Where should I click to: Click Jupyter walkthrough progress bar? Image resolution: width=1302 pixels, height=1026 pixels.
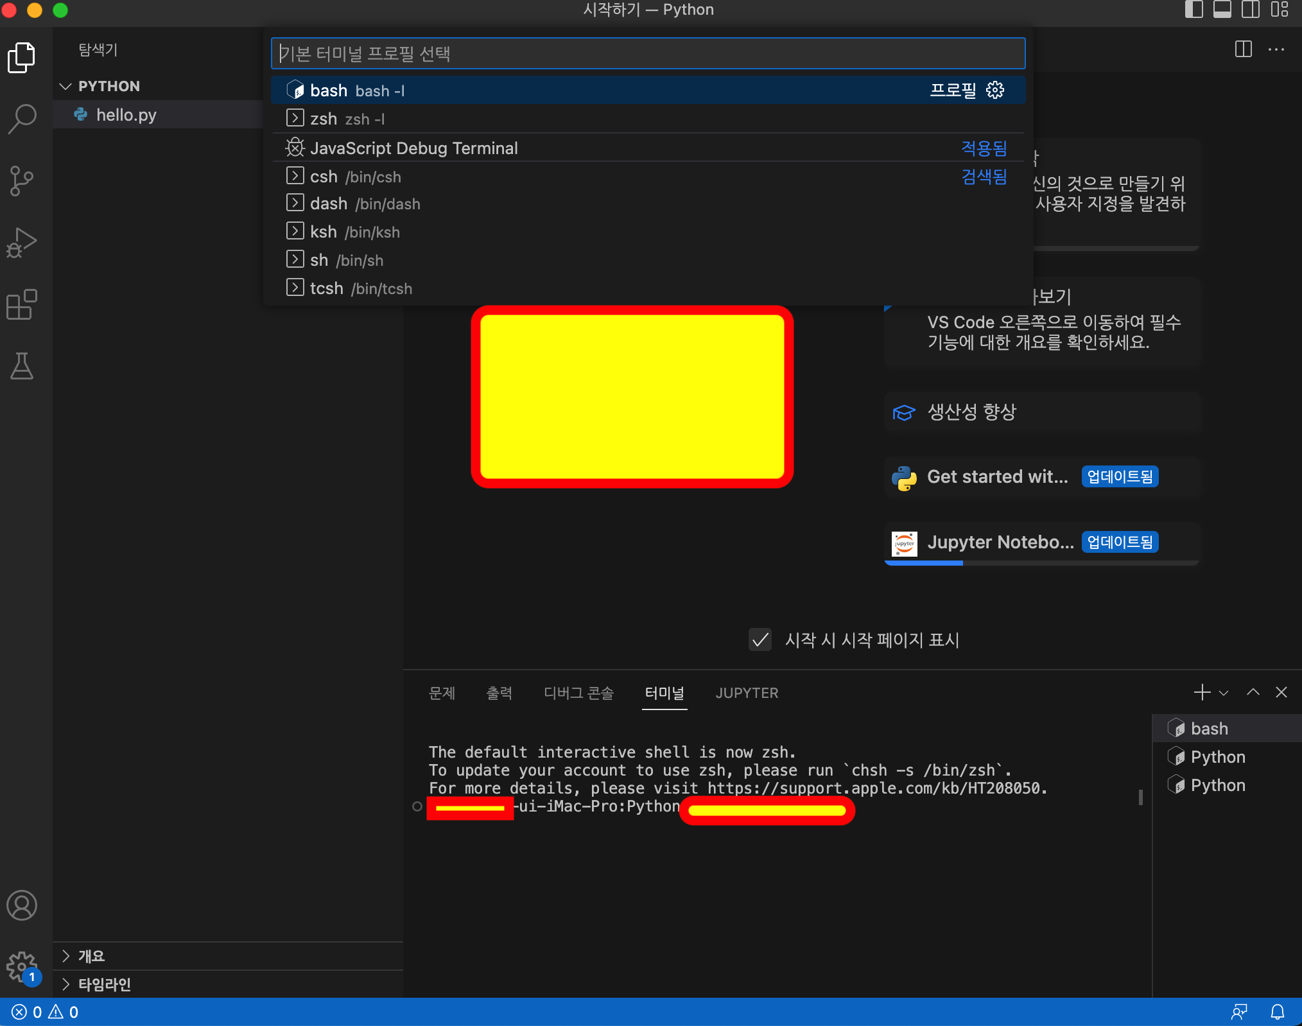[x=1042, y=563]
